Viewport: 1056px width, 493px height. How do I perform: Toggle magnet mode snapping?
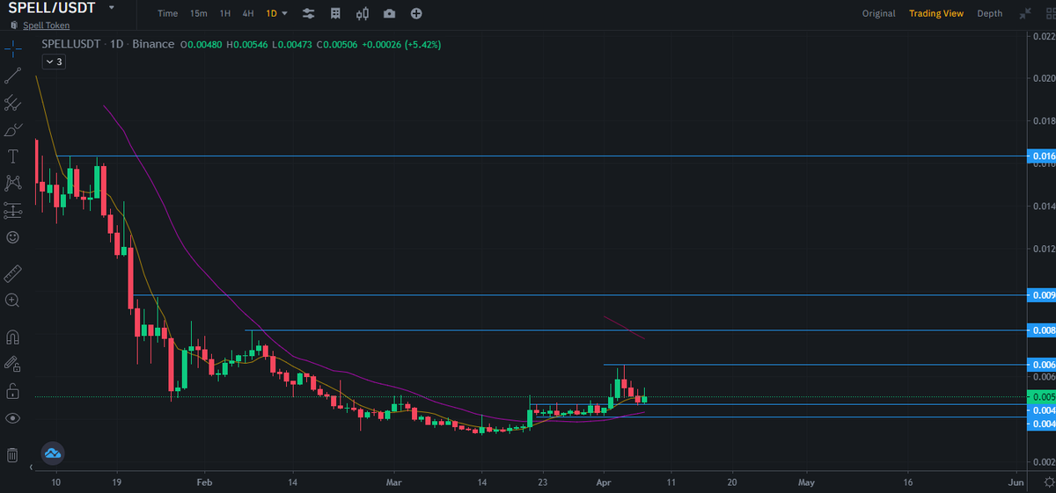(x=12, y=337)
